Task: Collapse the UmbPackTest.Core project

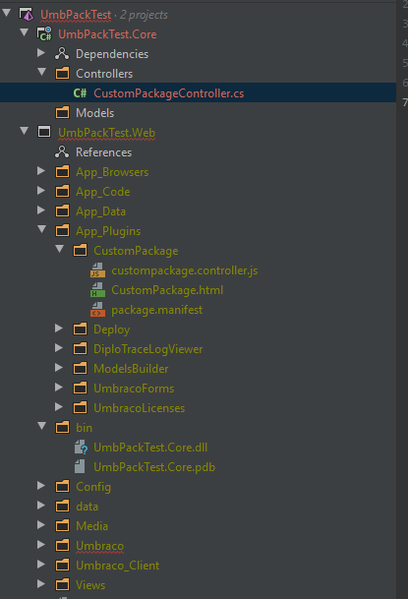Action: (25, 32)
